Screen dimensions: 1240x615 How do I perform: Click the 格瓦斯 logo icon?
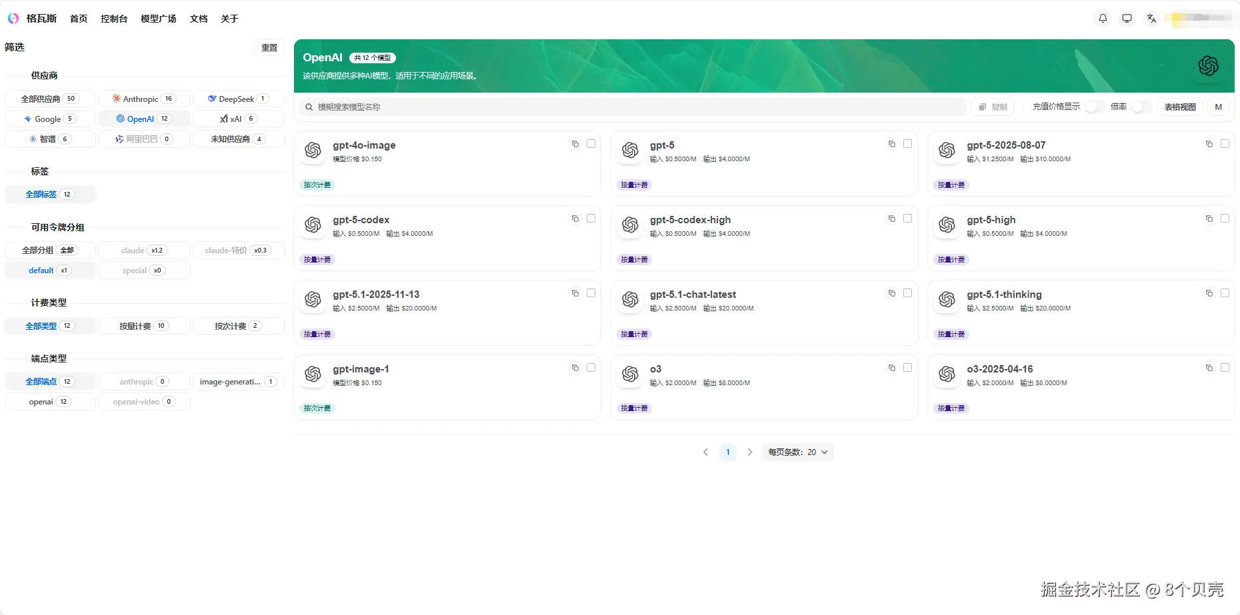click(13, 19)
